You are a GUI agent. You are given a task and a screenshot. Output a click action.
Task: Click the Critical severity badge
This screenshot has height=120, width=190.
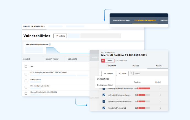(x=108, y=61)
